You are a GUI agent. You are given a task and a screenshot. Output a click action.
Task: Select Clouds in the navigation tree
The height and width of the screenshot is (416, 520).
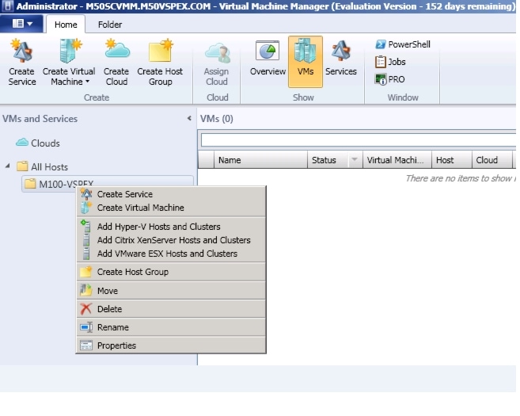click(x=38, y=143)
